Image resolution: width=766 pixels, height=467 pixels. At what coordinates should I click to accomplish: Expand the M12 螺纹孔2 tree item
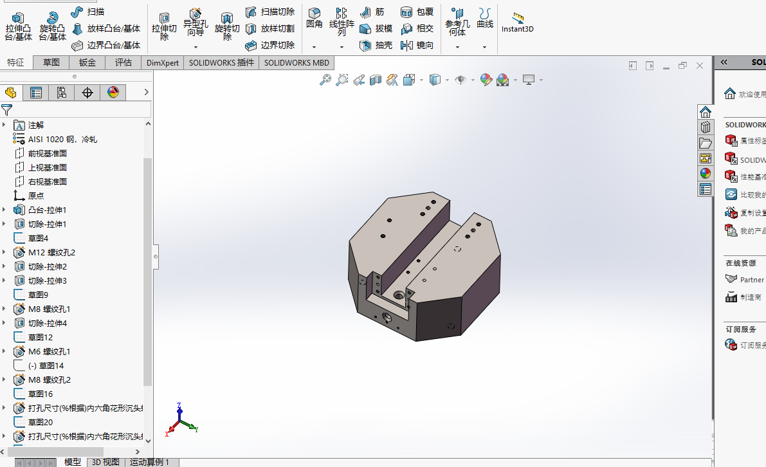pyautogui.click(x=5, y=252)
